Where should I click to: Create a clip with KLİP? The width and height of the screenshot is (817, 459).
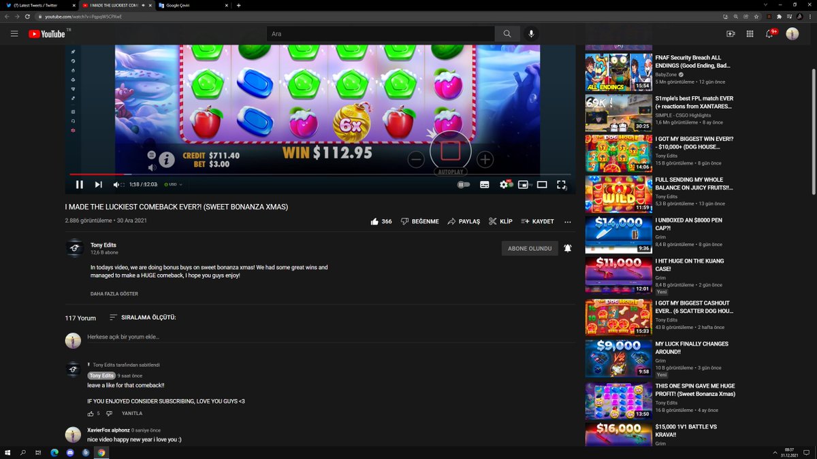[500, 222]
